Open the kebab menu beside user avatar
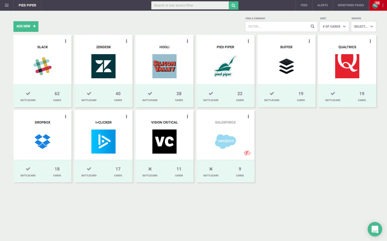 pyautogui.click(x=383, y=5)
